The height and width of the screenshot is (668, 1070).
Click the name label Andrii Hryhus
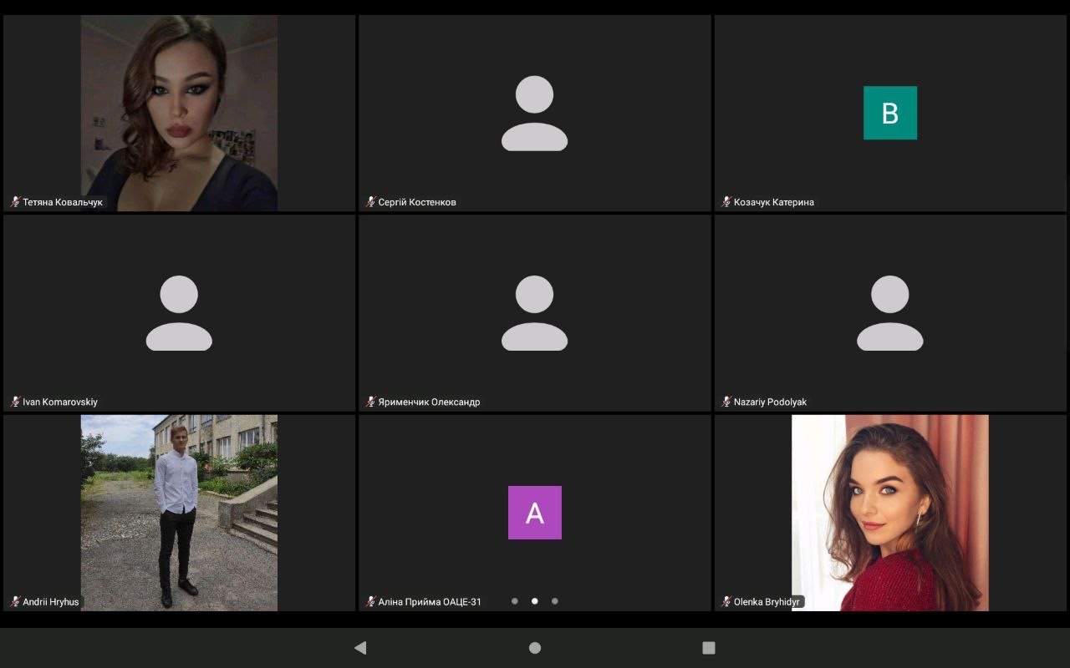pyautogui.click(x=51, y=601)
